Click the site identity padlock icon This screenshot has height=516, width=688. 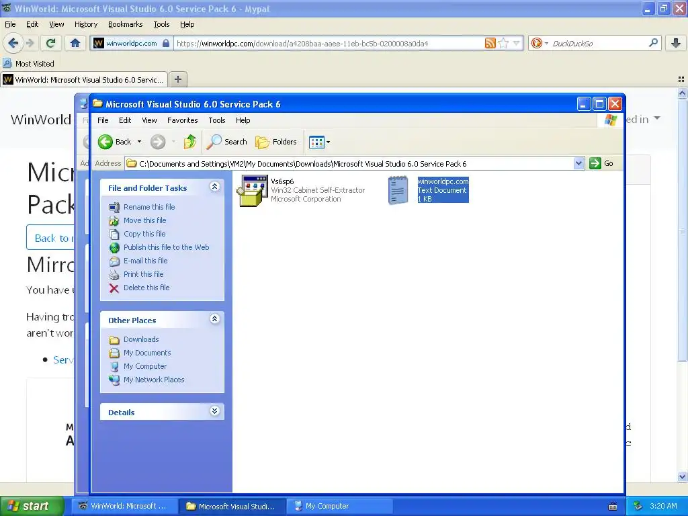(166, 43)
